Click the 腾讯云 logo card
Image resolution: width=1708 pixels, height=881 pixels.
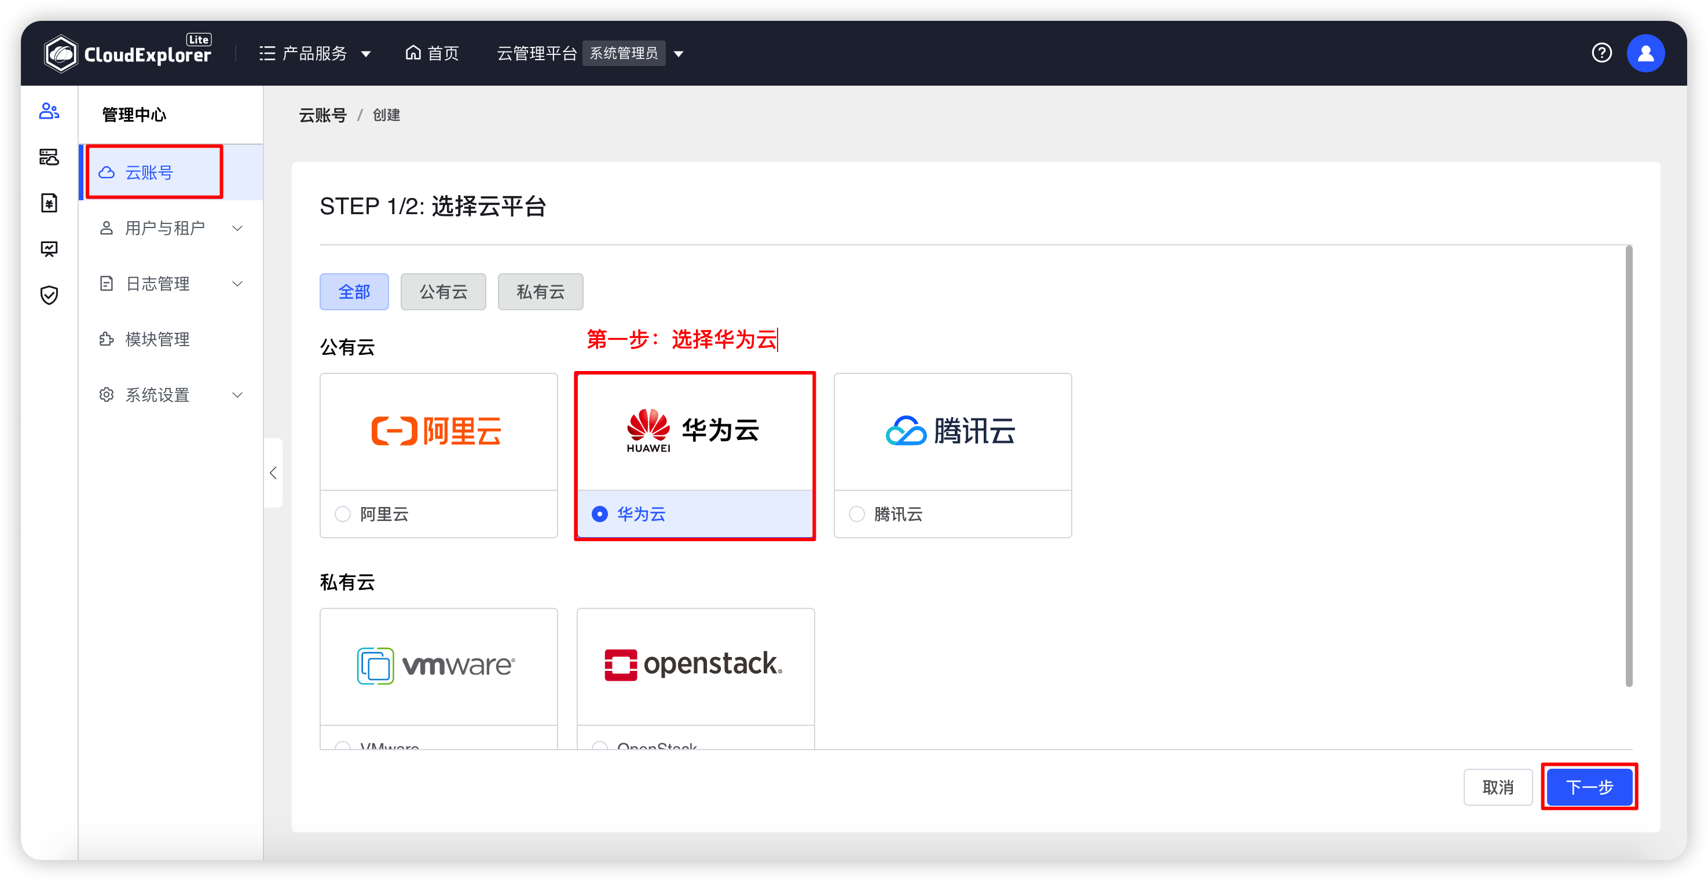[952, 432]
